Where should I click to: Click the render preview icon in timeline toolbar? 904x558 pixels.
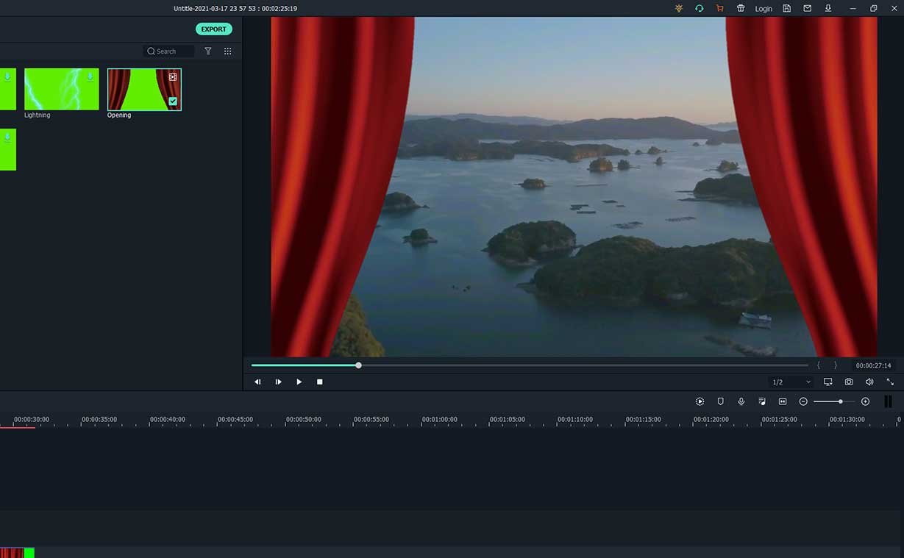tap(700, 401)
